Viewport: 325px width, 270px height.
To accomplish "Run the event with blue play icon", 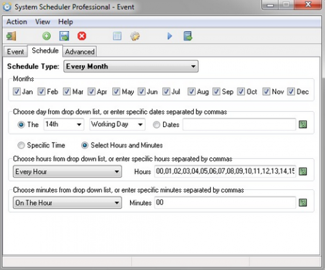I will tap(170, 36).
